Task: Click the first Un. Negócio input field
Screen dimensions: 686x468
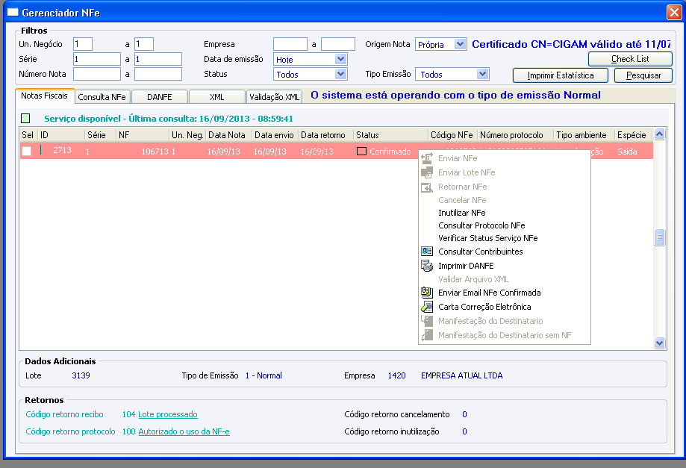Action: tap(83, 44)
